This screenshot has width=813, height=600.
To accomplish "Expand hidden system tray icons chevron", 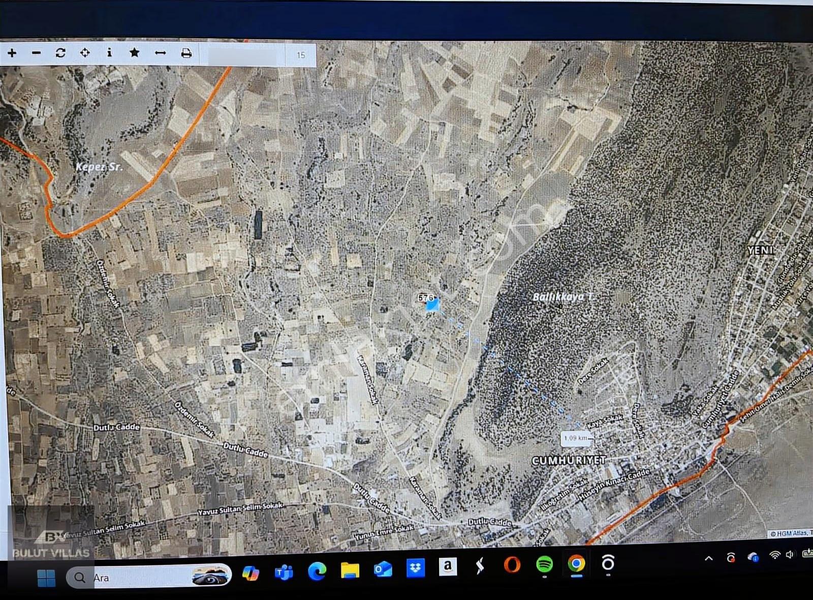I will [708, 558].
